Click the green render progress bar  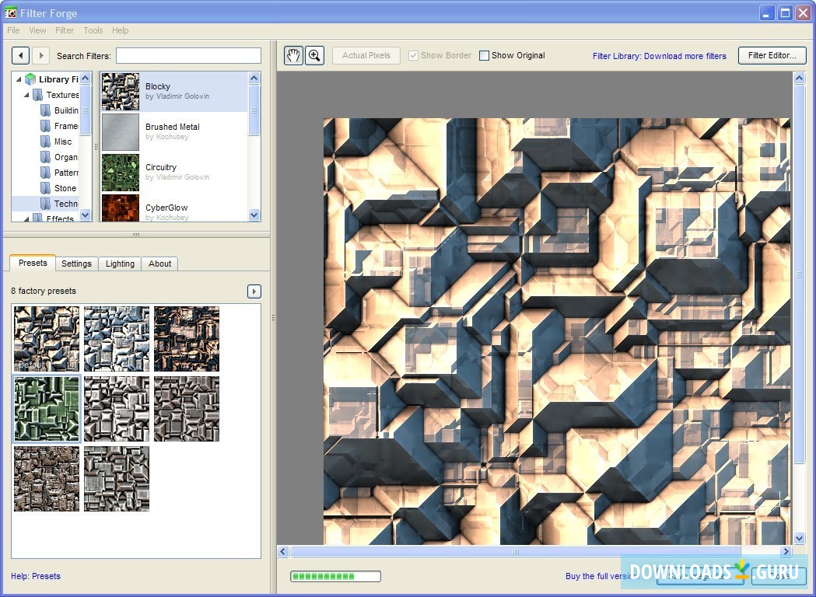pyautogui.click(x=336, y=576)
